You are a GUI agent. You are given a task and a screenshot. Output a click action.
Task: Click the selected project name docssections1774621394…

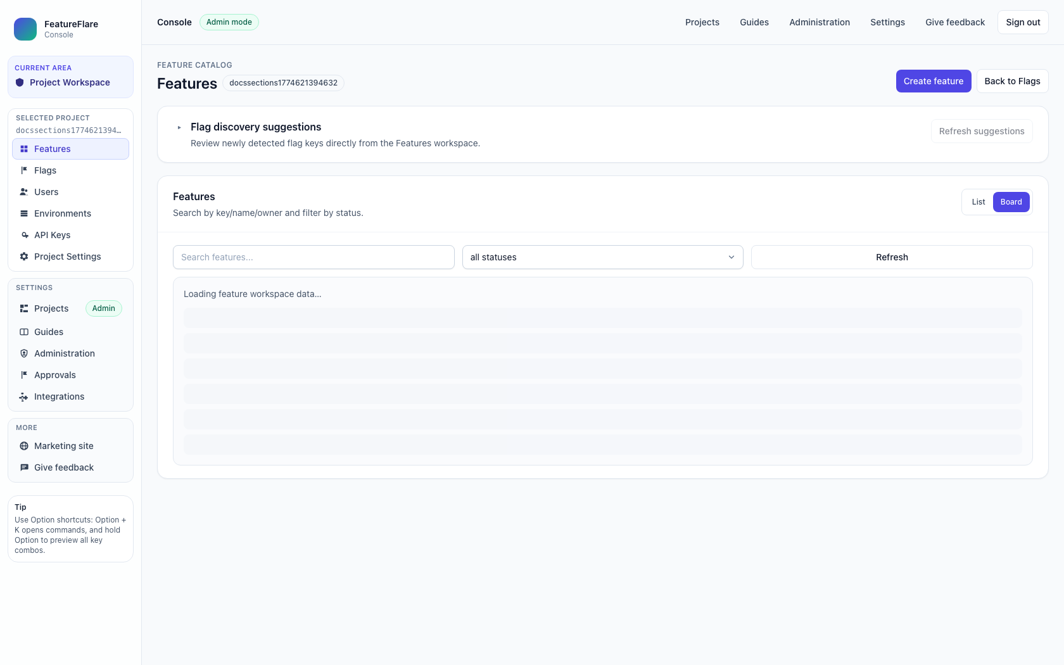[x=68, y=130]
